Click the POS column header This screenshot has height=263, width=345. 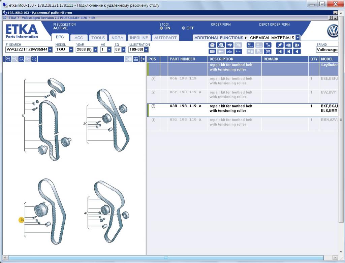(x=153, y=59)
